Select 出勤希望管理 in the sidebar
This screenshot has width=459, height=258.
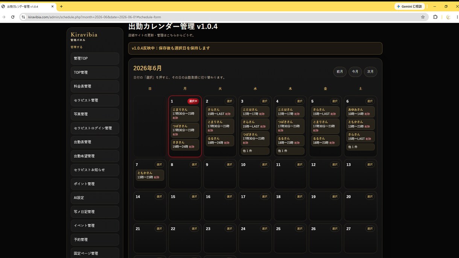95,156
